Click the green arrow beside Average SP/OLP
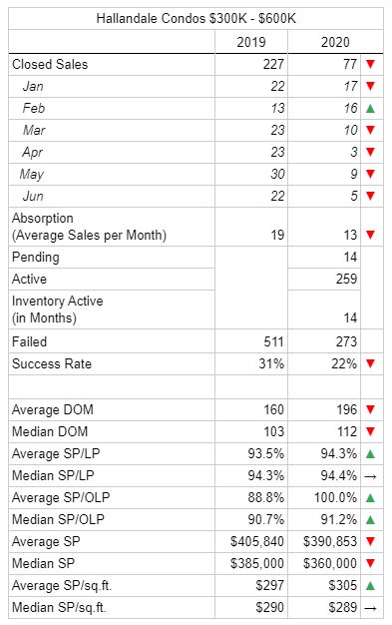Screen dimensions: 392x625 click(370, 497)
